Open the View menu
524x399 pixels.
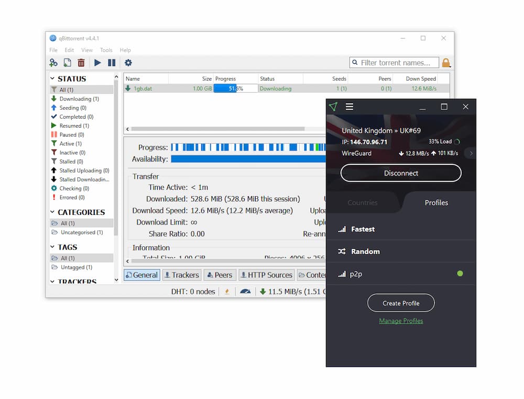tap(87, 50)
